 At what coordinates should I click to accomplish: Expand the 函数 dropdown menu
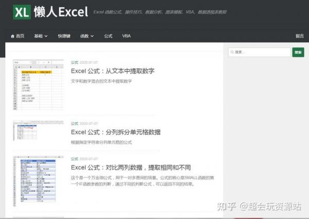87,36
